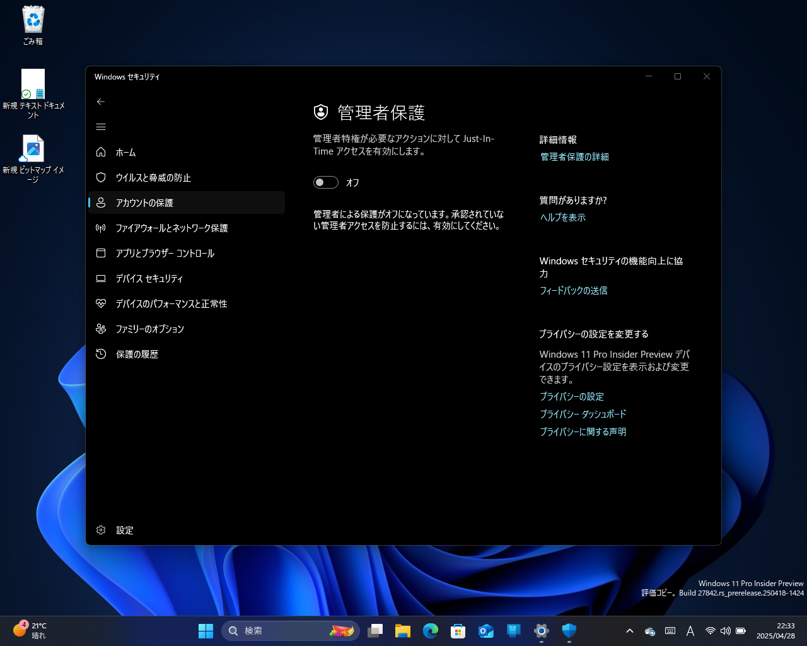The image size is (807, 646).
Task: Click inside the taskbar 検索 box
Action: point(284,630)
